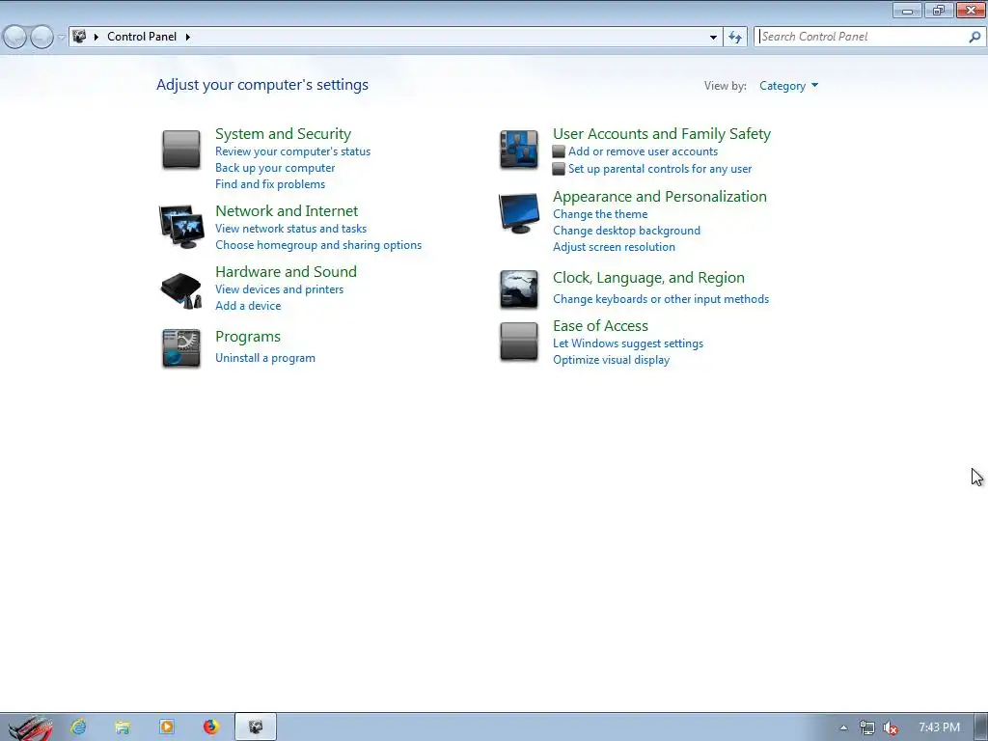Open Clock, Language, and Region heading
Image resolution: width=988 pixels, height=741 pixels.
(648, 277)
